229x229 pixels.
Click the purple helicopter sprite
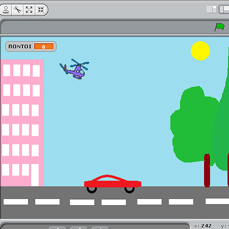[x=75, y=69]
